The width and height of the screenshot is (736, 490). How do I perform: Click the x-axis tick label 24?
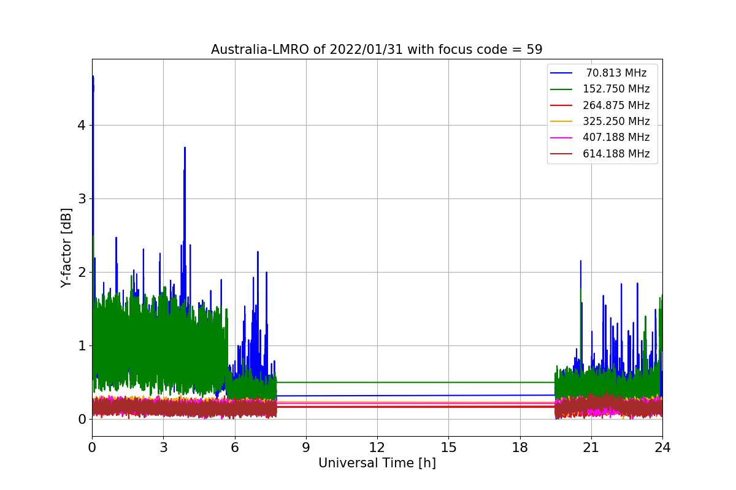tap(662, 448)
